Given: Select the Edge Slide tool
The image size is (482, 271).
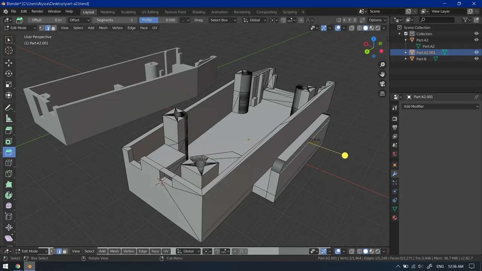Looking at the screenshot, I should pos(9,217).
